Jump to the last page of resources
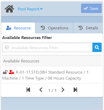This screenshot has height=110, width=104. [x=75, y=90]
